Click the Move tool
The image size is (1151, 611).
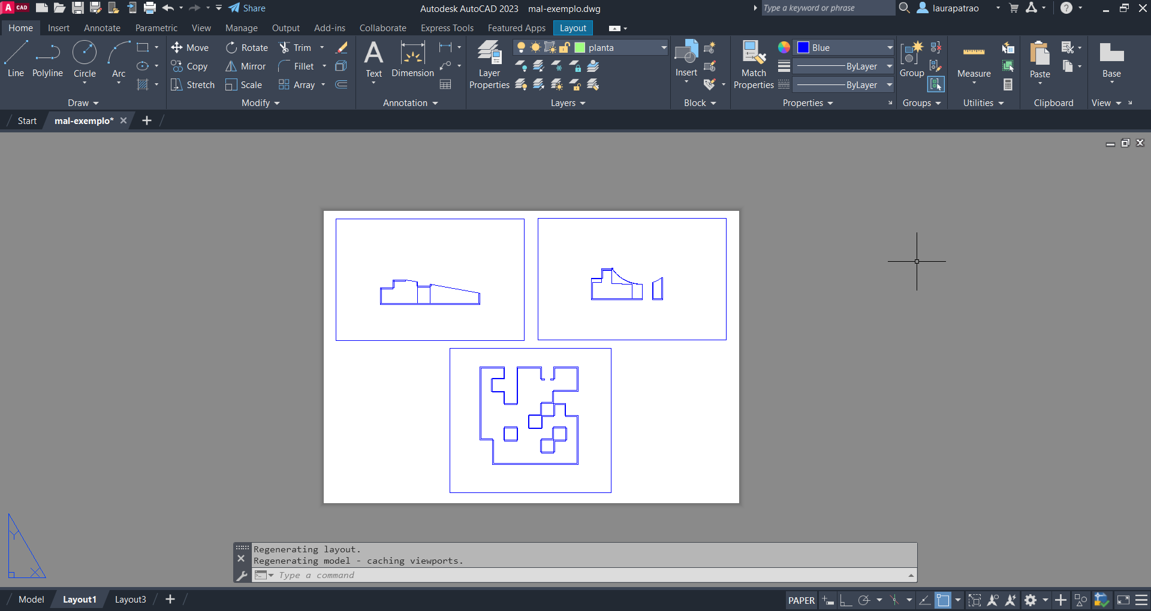(x=189, y=48)
